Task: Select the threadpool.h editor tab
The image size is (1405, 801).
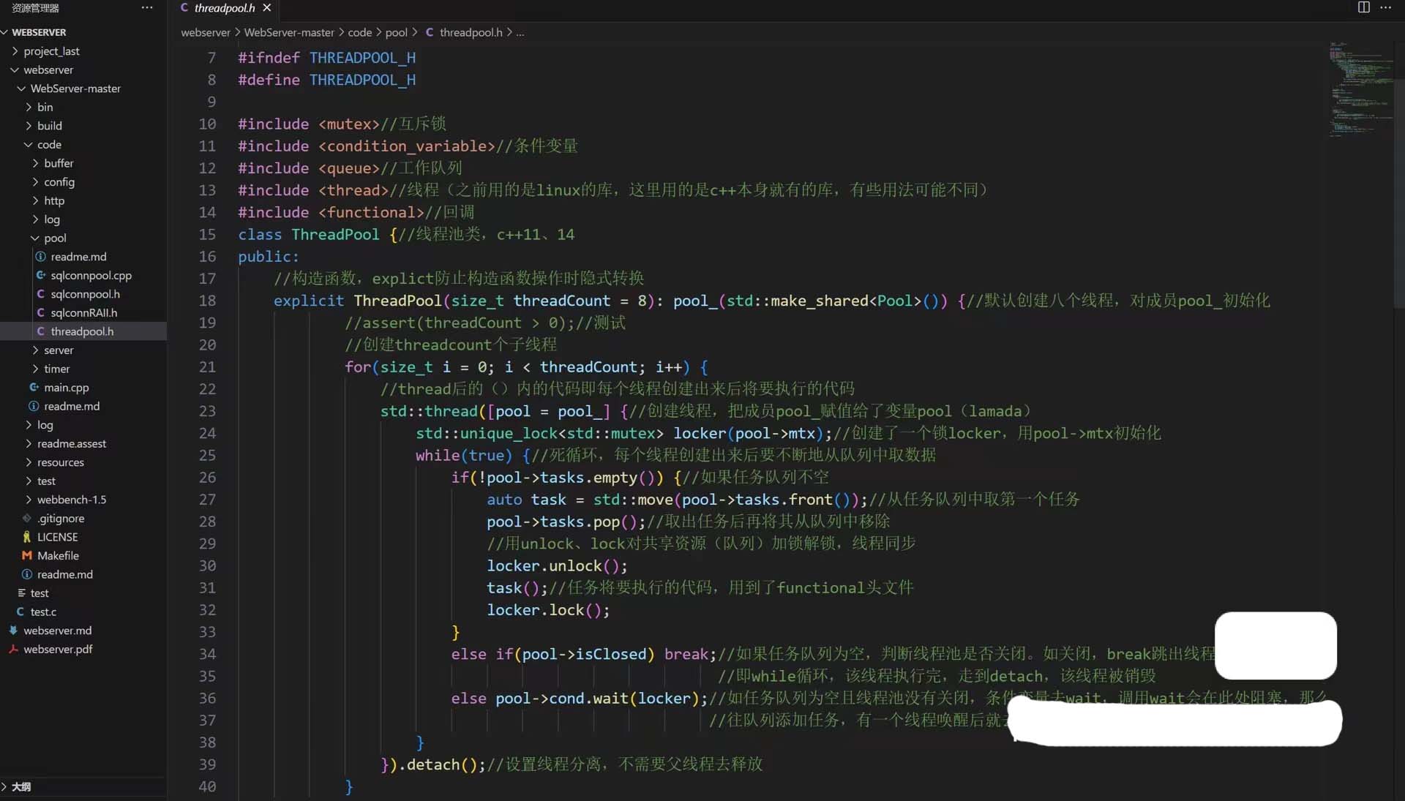Action: pos(225,8)
